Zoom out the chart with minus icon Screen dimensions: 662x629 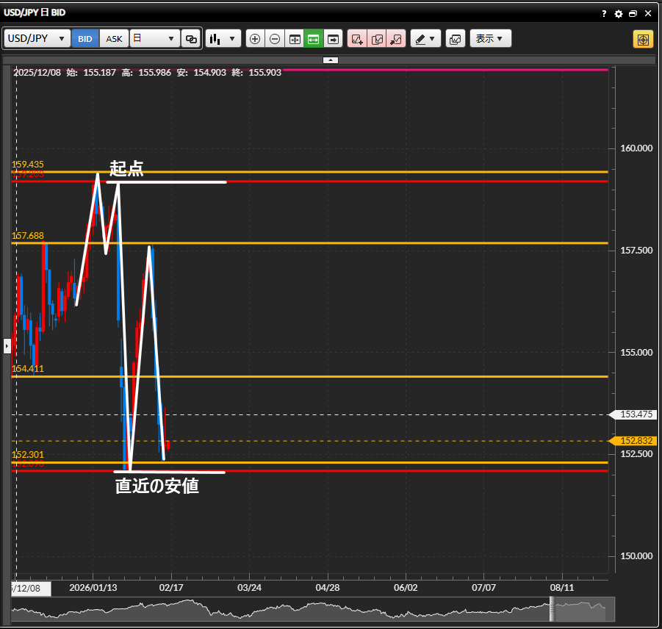coord(275,39)
